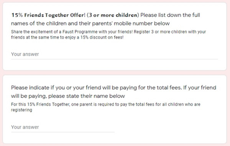Click 'Please list down the full' title text
Screen dimensions: 230x146
(x=170, y=15)
